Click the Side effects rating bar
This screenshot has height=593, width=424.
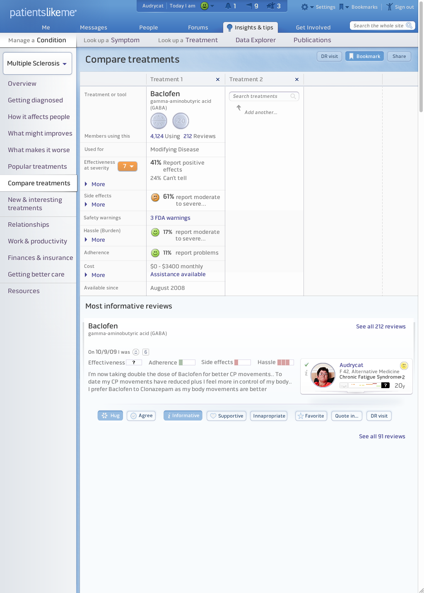(243, 362)
